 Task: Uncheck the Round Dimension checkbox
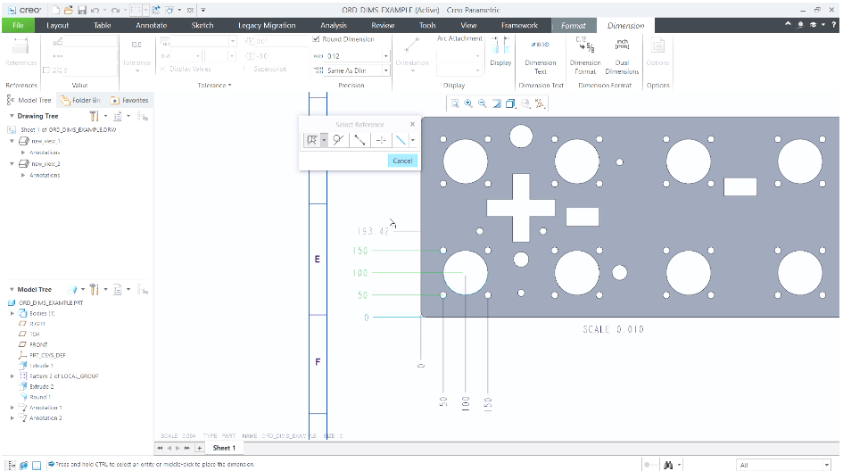coord(317,39)
